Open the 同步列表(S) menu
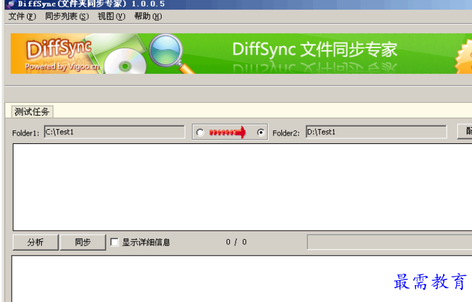472x302 pixels. pos(67,17)
